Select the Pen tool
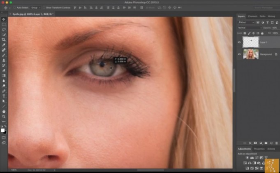The height and width of the screenshot is (173, 280). [4, 91]
